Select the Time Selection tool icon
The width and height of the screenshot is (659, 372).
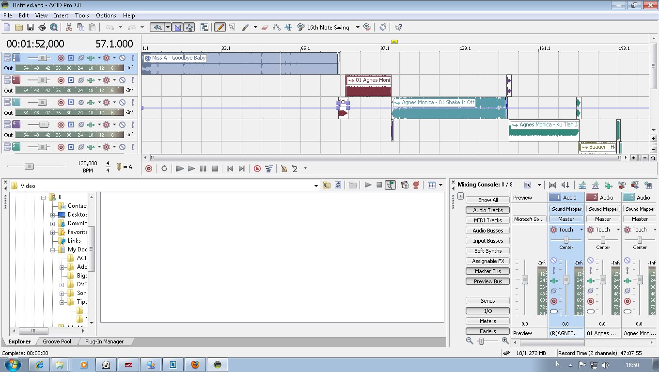click(x=288, y=27)
